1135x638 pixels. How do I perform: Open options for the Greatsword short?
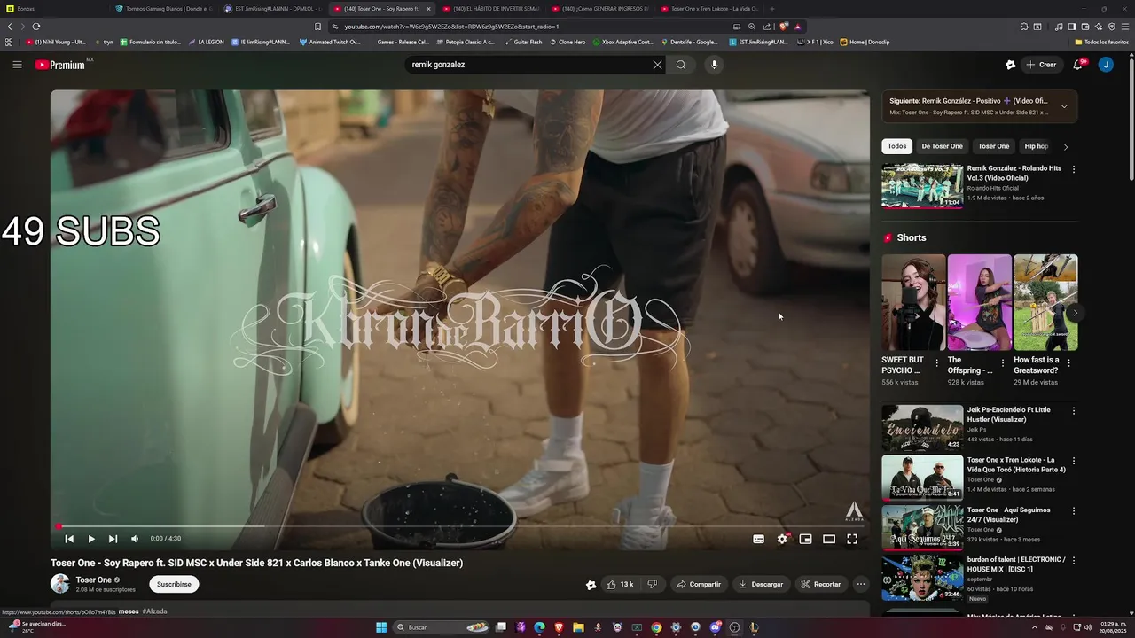pyautogui.click(x=1068, y=363)
